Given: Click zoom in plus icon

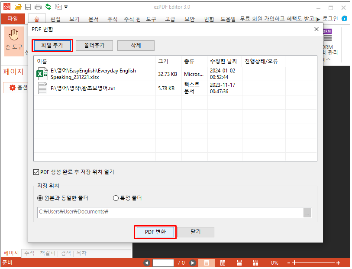Looking at the screenshot, I should [x=338, y=262].
